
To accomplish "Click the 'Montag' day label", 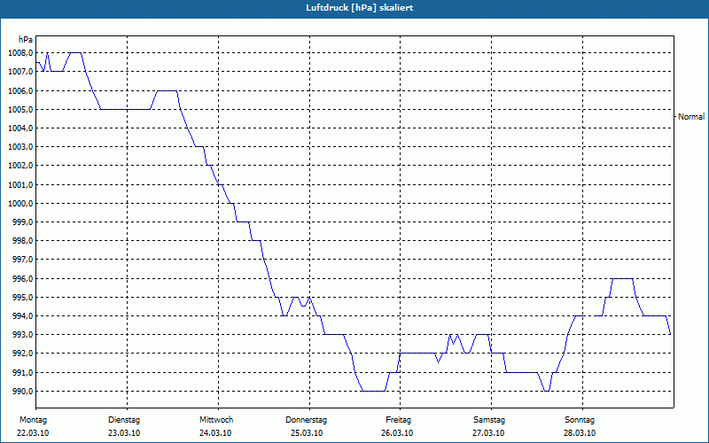I will pos(33,420).
